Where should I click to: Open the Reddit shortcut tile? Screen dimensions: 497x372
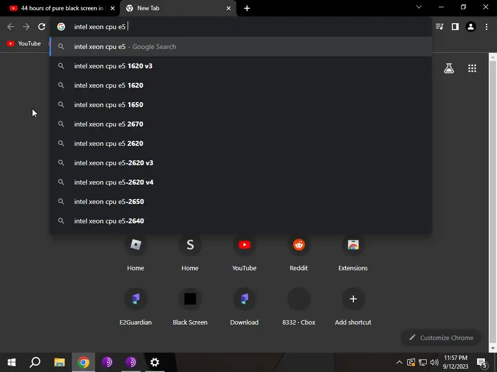click(298, 253)
